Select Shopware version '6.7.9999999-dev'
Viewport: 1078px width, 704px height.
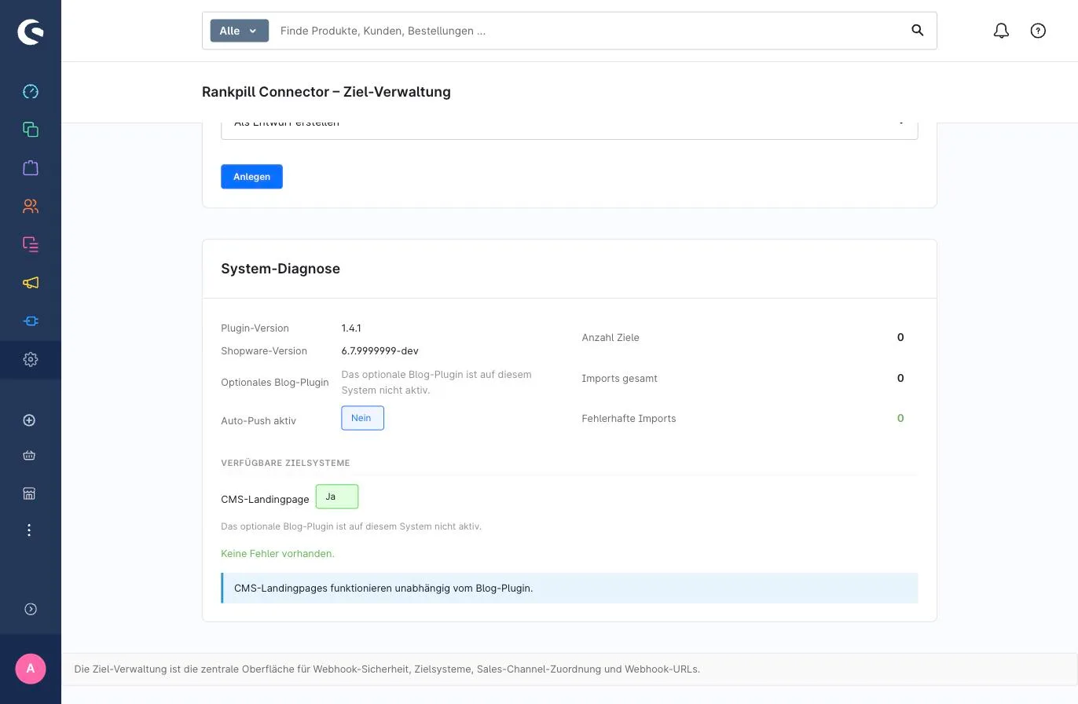[379, 351]
